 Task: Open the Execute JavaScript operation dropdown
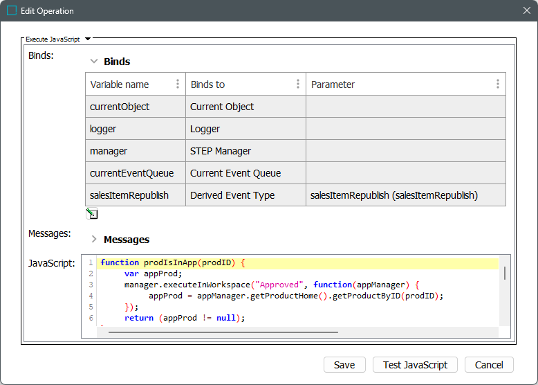pos(87,39)
